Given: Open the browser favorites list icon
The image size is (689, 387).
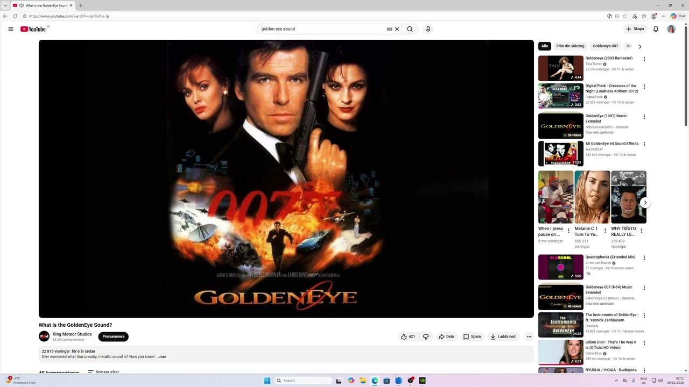Looking at the screenshot, I should click(644, 16).
